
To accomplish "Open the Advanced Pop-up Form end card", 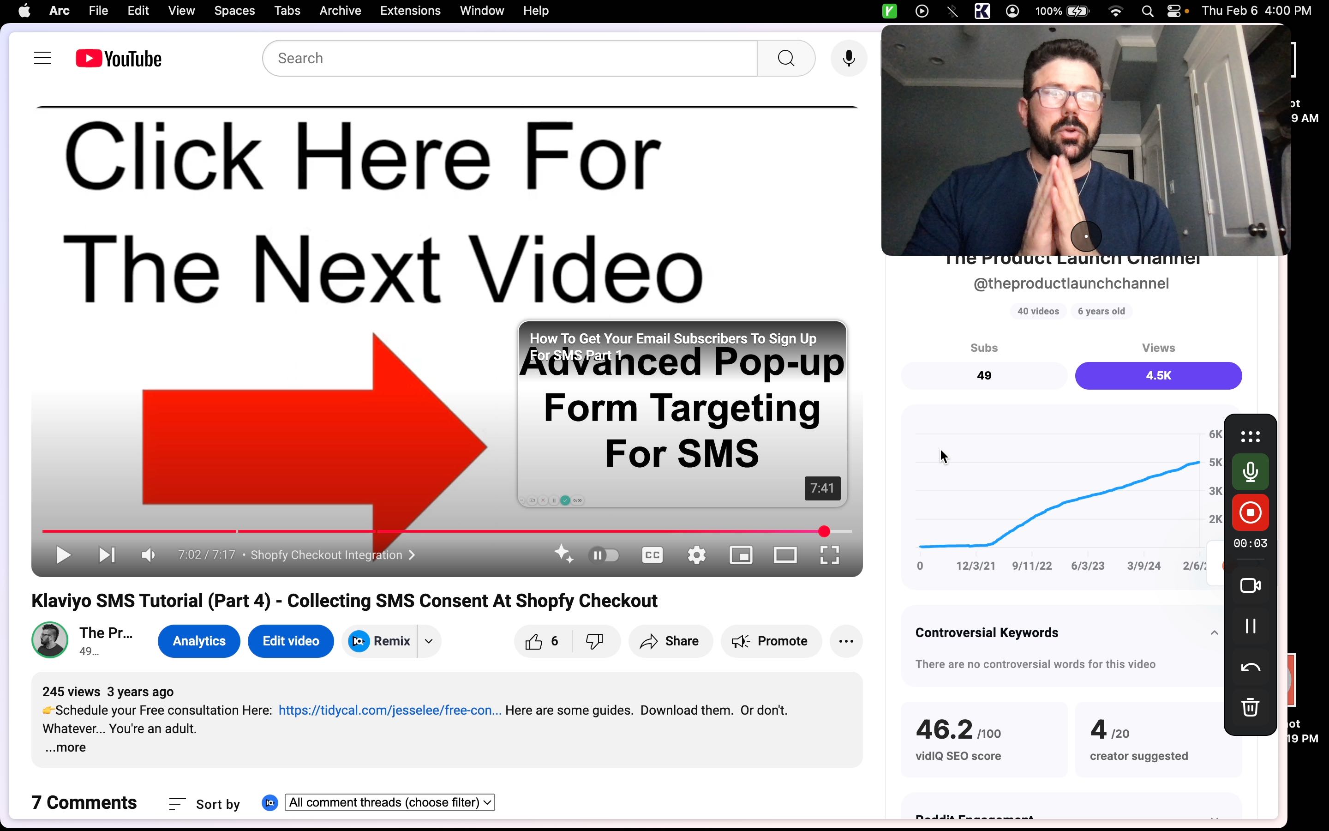I will click(682, 414).
